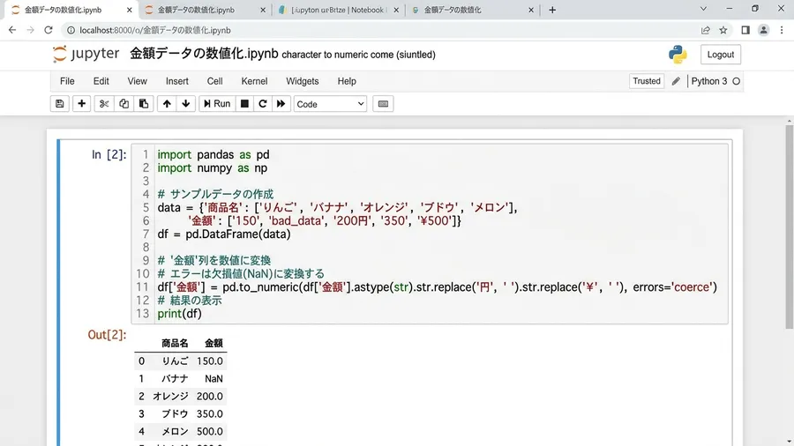
Task: Click the 'import pandas as pd' line
Action: point(213,155)
